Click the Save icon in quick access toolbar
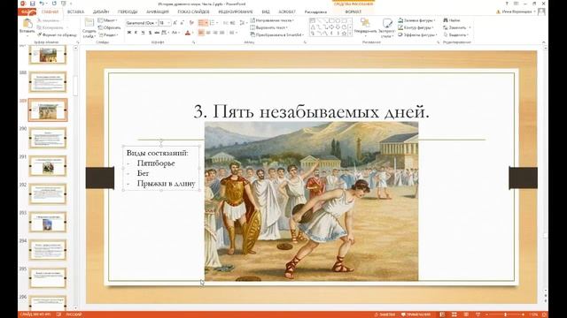 [x=32, y=4]
